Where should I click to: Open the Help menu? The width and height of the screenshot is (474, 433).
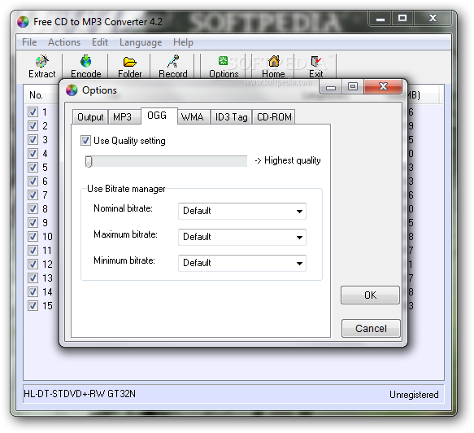[x=183, y=42]
